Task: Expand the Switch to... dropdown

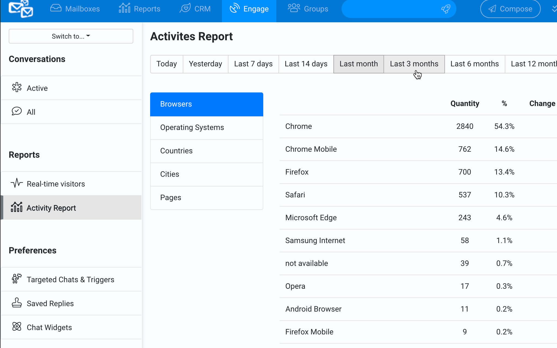Action: point(71,36)
